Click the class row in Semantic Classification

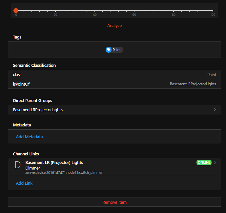tap(114, 75)
